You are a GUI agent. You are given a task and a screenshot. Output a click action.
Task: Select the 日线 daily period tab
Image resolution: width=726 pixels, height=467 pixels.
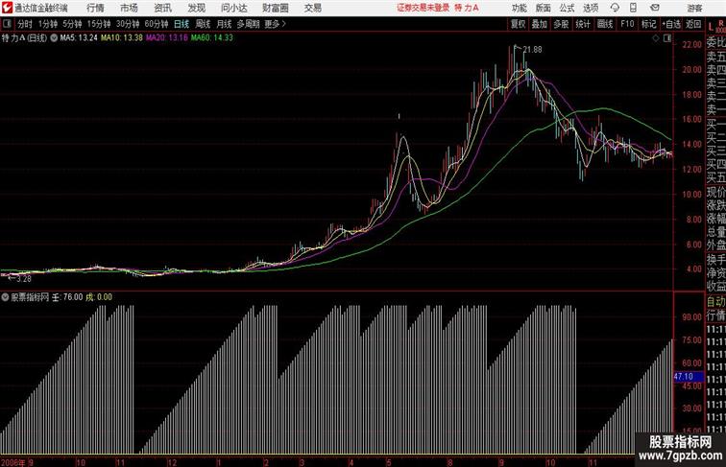coord(181,24)
